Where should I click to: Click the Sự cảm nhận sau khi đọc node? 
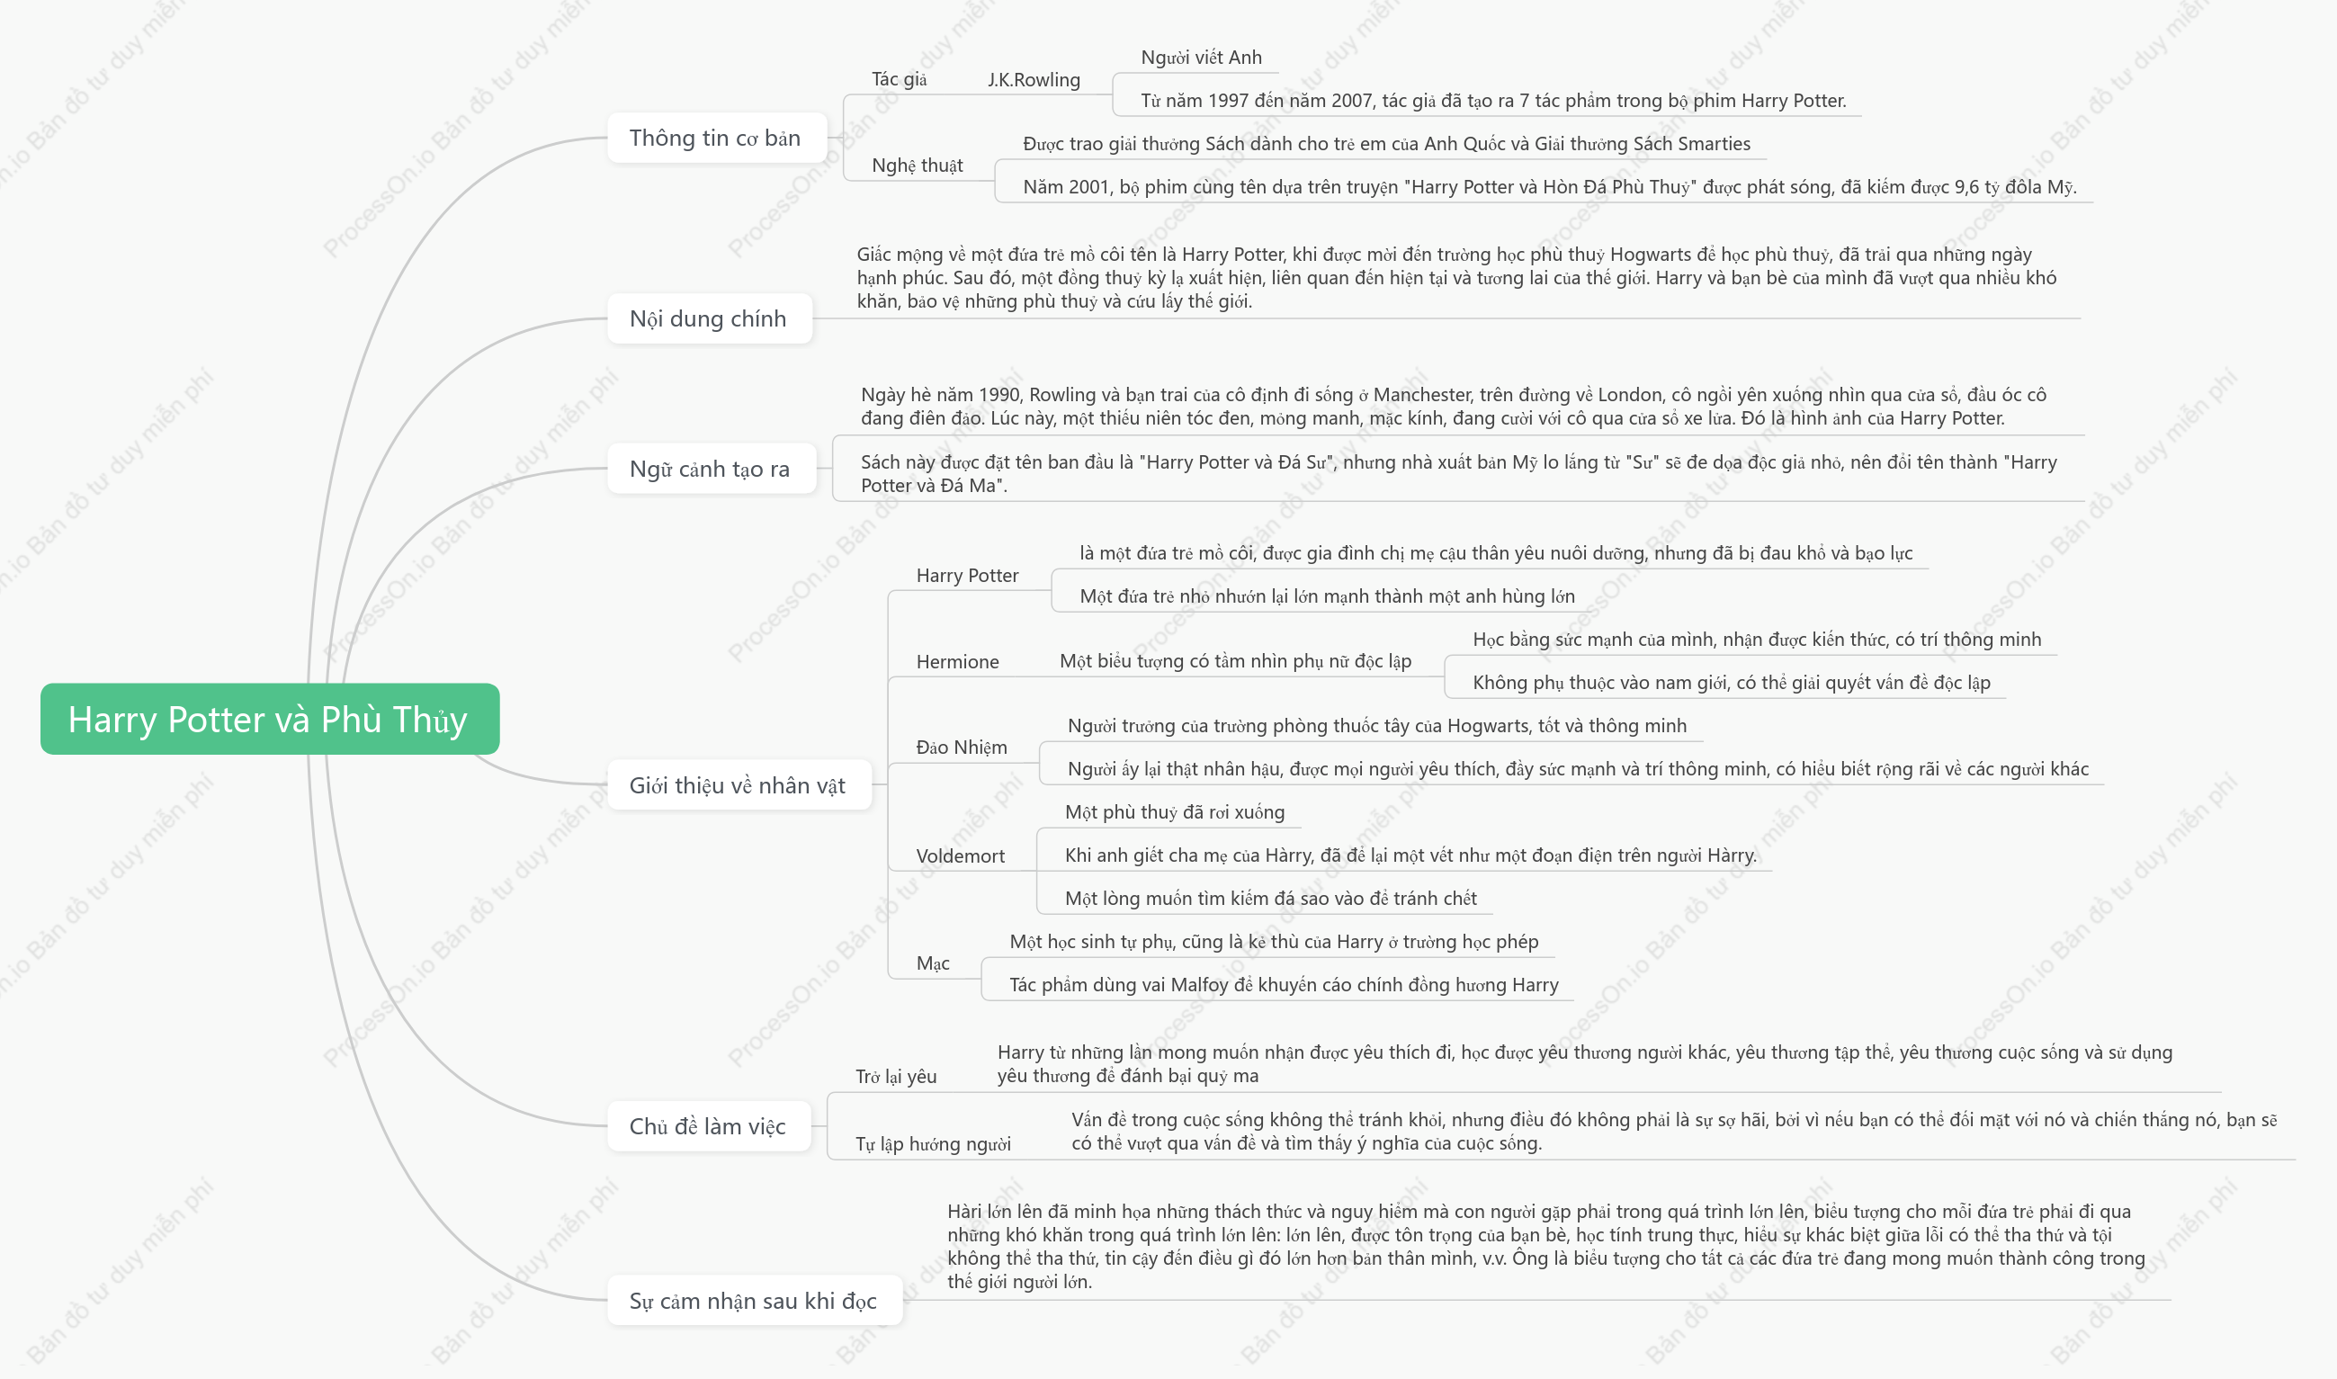pyautogui.click(x=755, y=1300)
